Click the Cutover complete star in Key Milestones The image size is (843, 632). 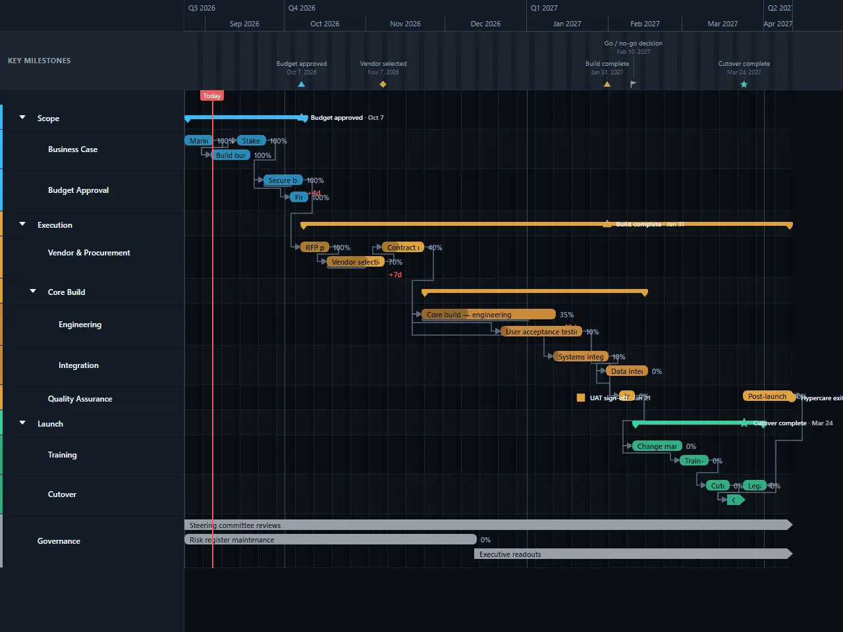(x=744, y=84)
